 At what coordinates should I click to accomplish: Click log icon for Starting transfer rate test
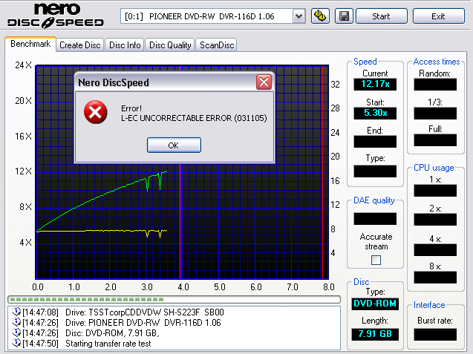16,344
